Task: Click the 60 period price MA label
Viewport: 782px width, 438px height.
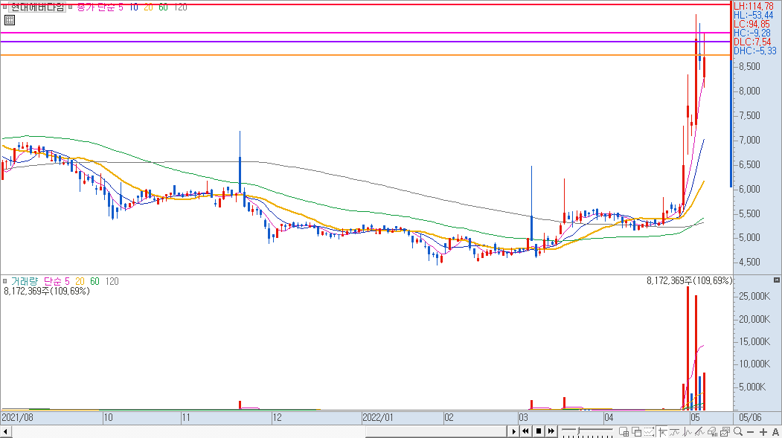Action: point(163,7)
